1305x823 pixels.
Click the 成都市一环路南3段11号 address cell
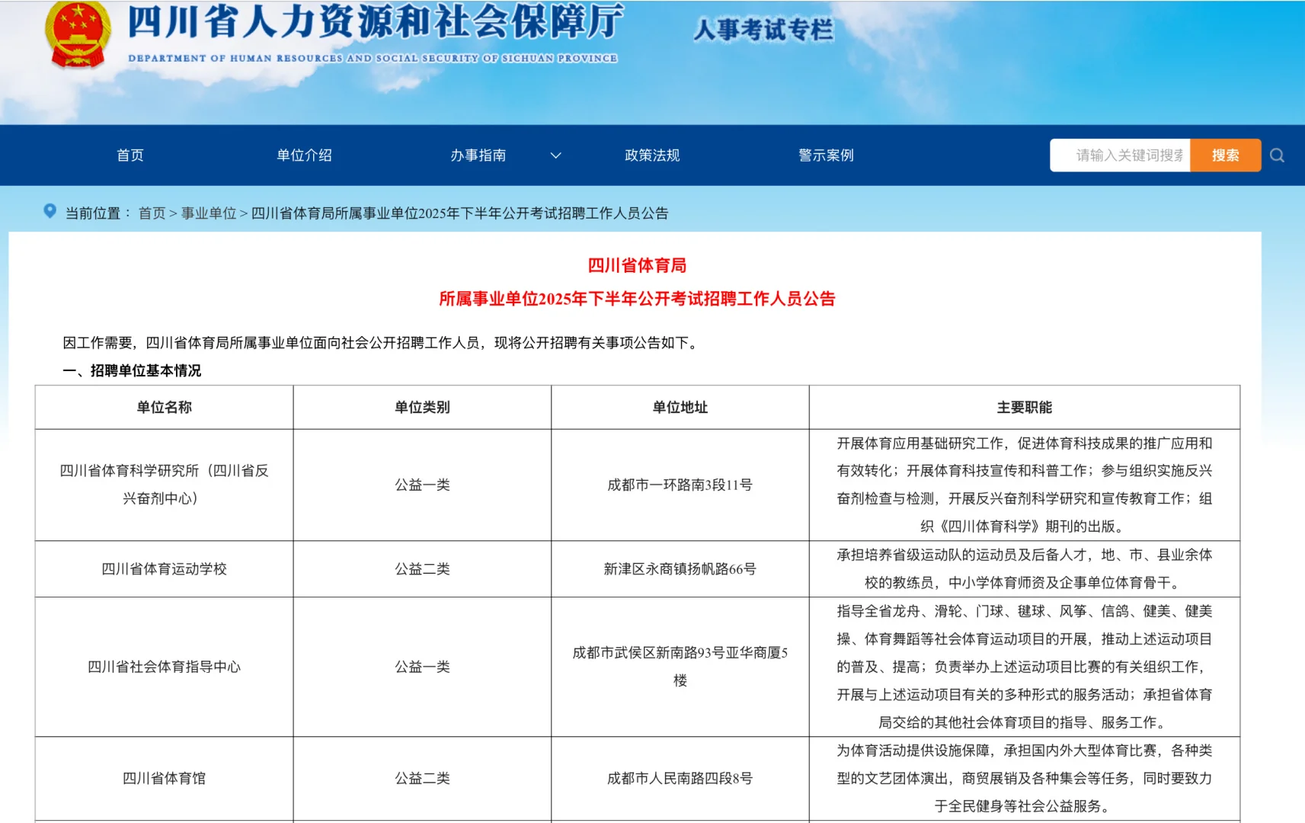tap(680, 485)
